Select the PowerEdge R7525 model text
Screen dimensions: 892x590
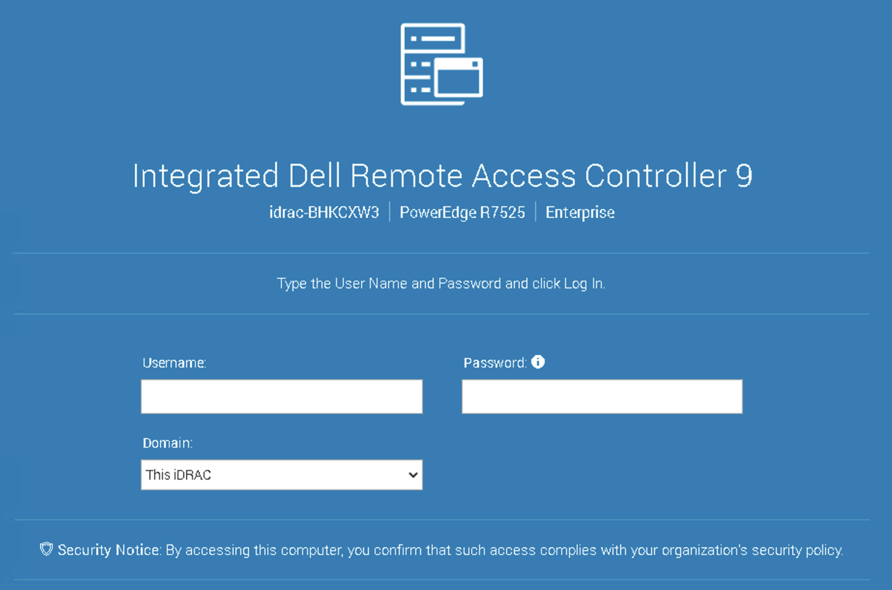pos(462,212)
